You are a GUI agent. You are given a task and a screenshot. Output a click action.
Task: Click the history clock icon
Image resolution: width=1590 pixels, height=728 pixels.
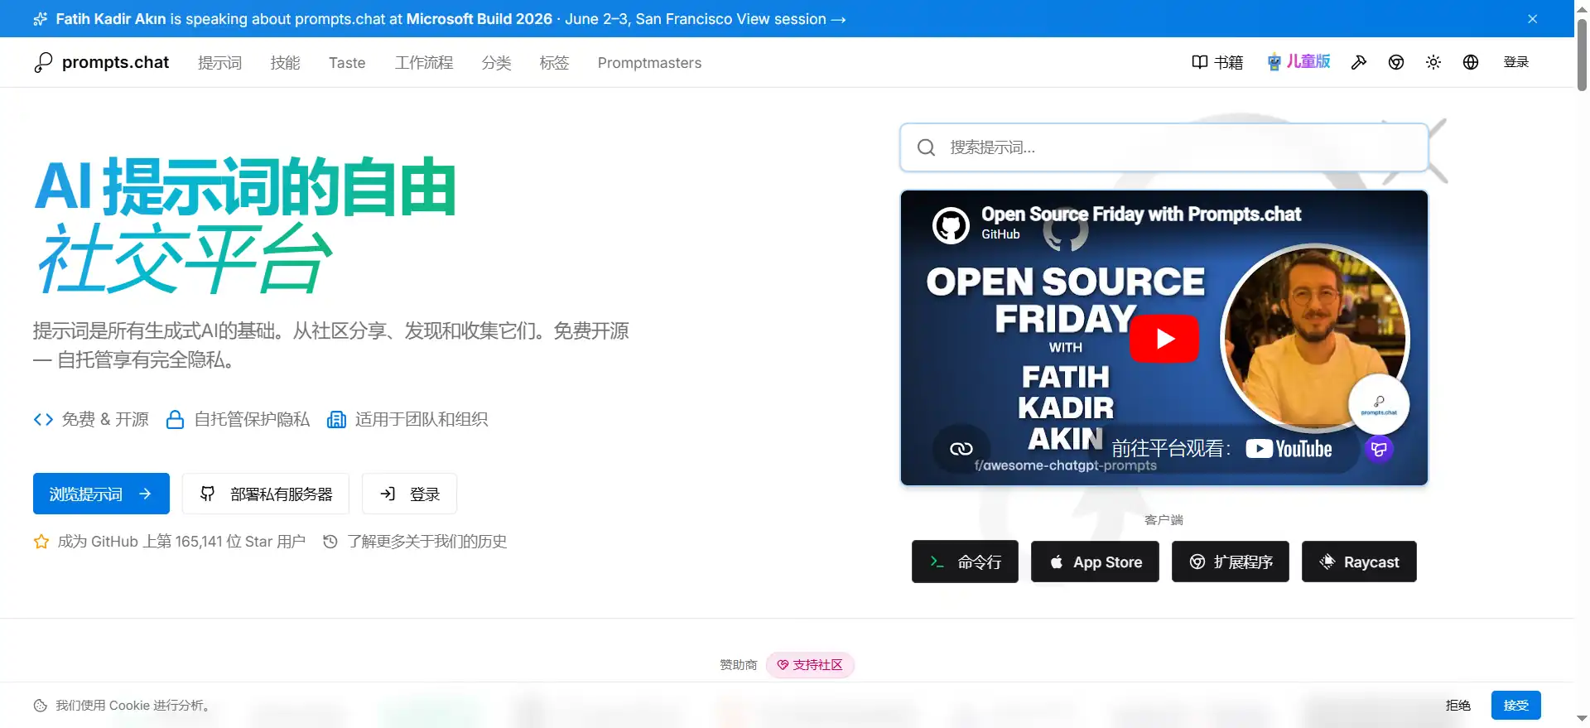(x=330, y=542)
